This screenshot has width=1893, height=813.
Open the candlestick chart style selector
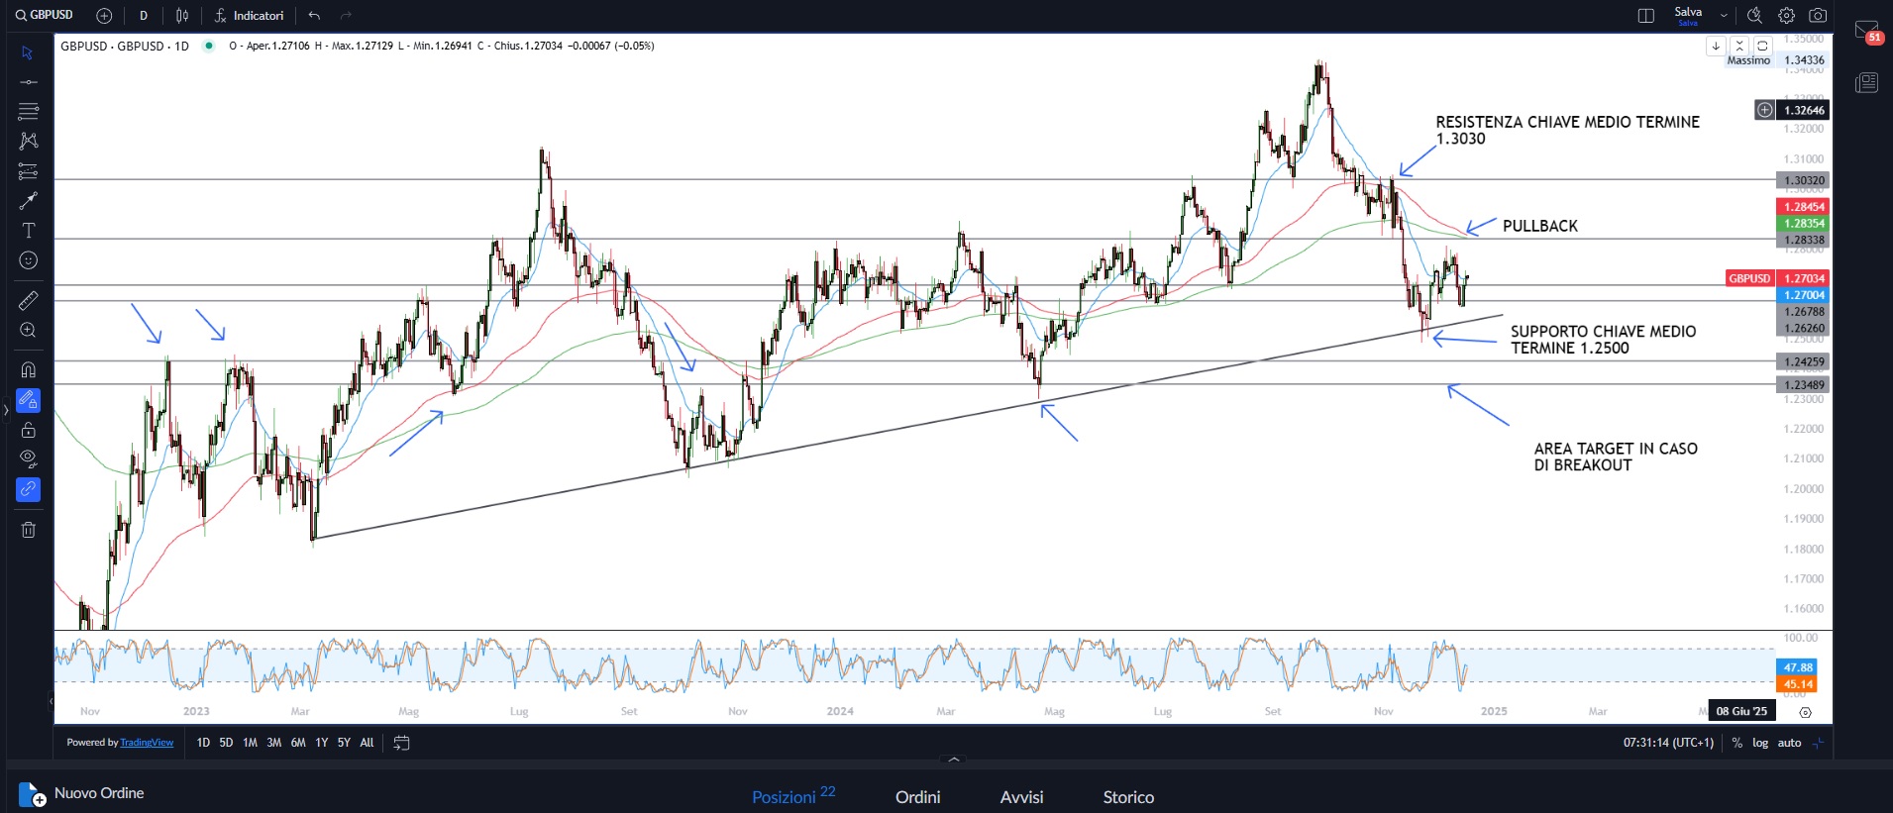coord(182,16)
